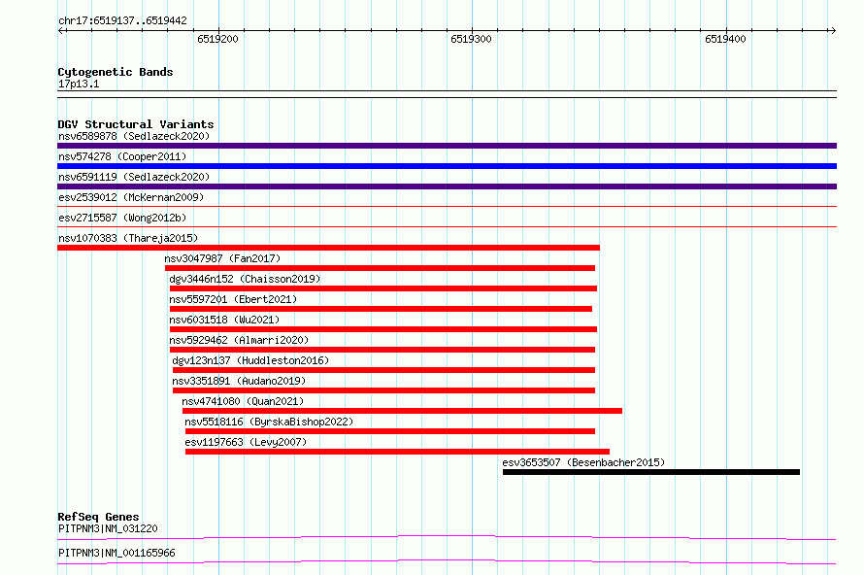Click the thin red line of esv2715587
This screenshot has width=864, height=575.
(x=447, y=227)
